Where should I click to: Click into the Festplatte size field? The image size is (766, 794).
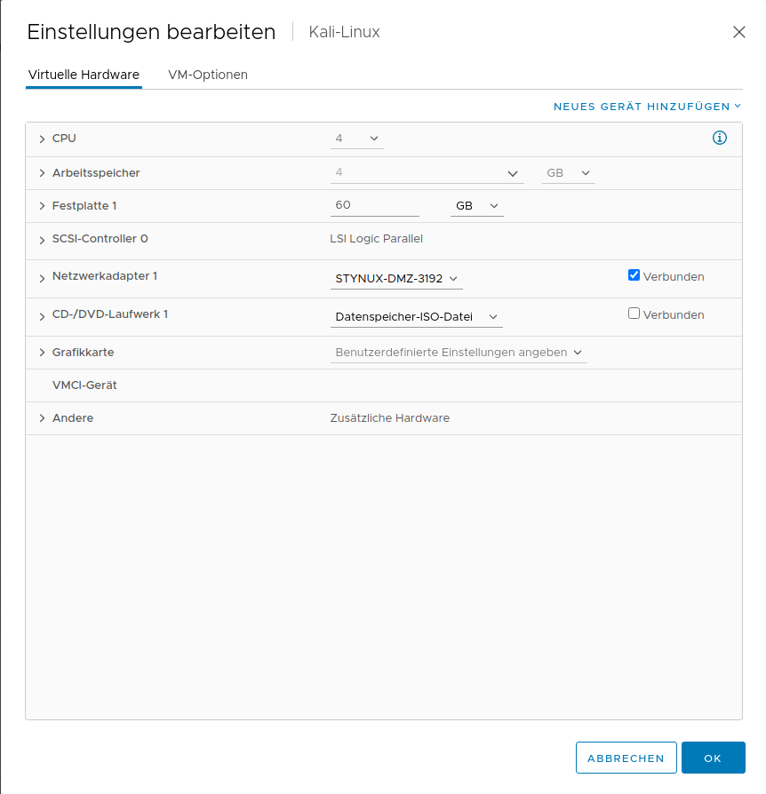[373, 205]
